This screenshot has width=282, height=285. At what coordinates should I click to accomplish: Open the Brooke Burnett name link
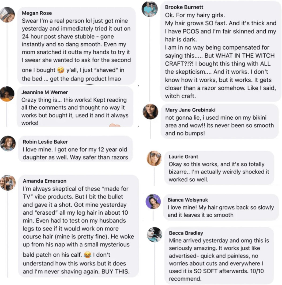point(184,7)
